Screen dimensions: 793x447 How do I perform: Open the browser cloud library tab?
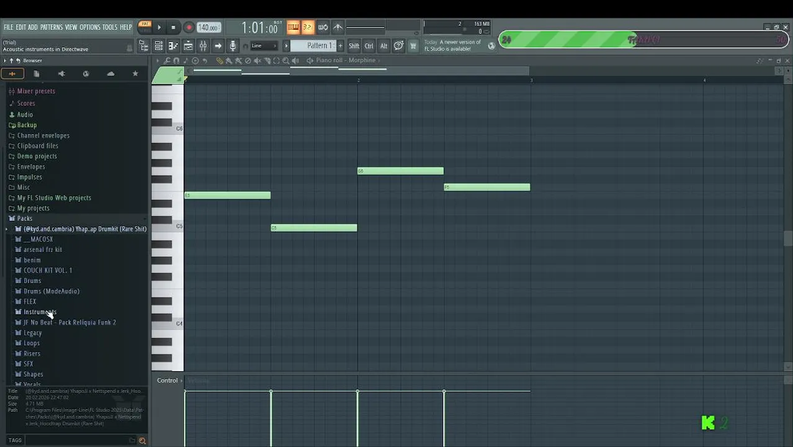[110, 73]
